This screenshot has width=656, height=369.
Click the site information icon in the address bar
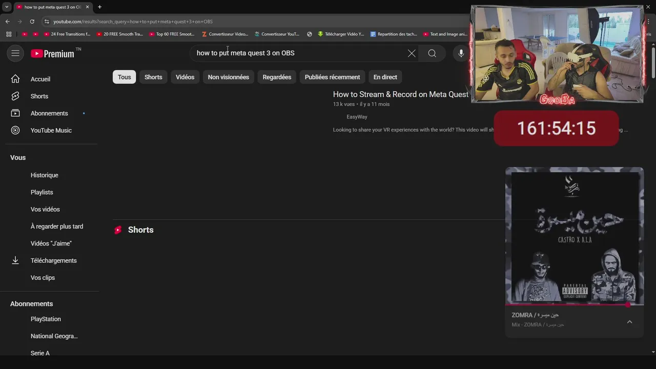pyautogui.click(x=47, y=22)
